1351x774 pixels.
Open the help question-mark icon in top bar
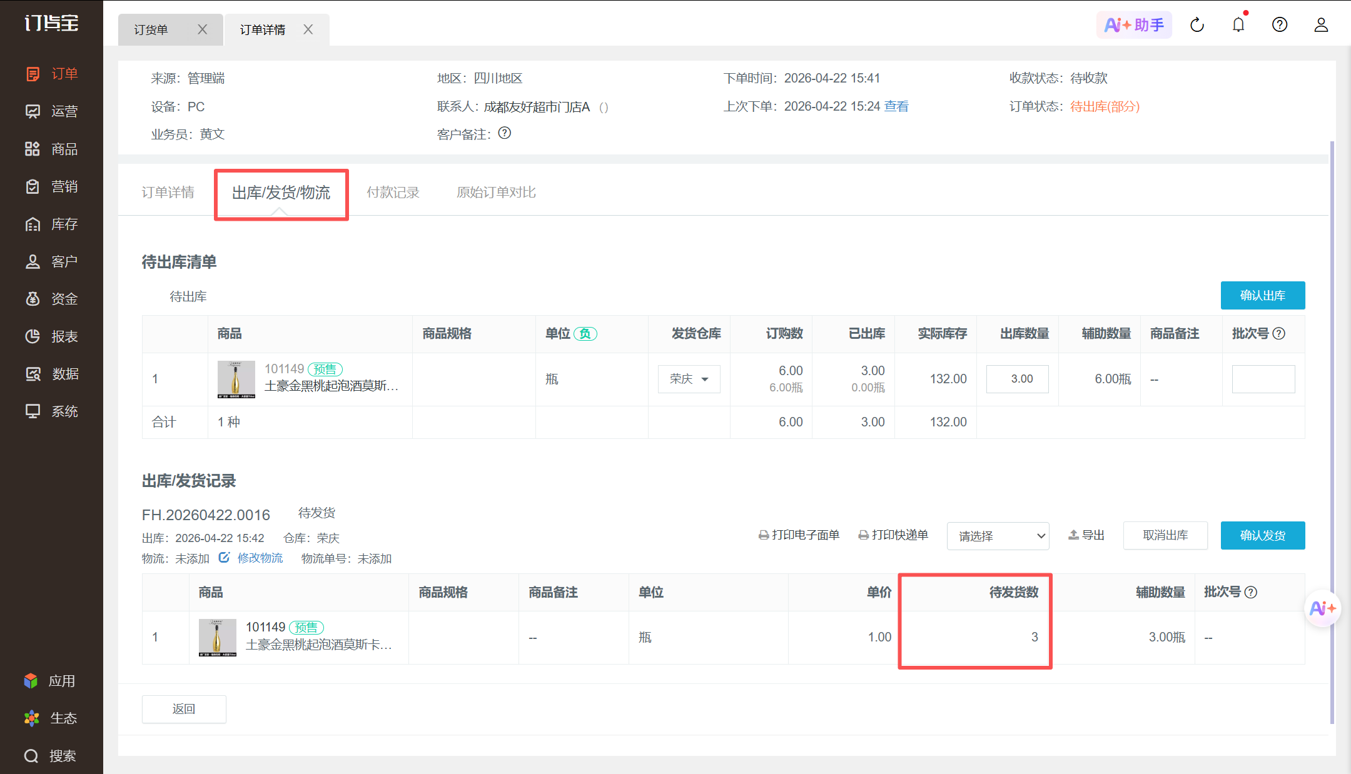click(1280, 25)
